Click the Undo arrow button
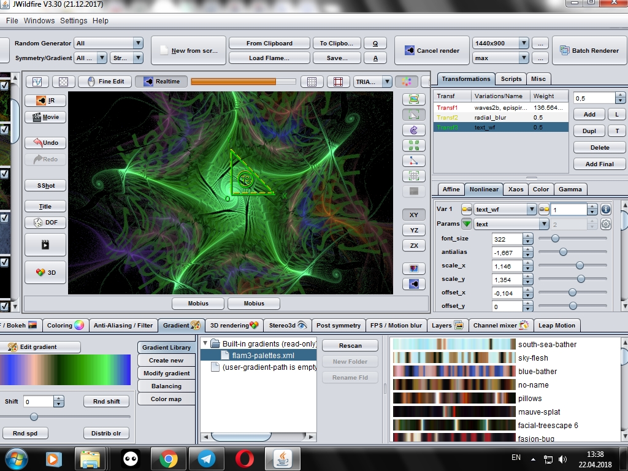The width and height of the screenshot is (628, 471). point(45,142)
